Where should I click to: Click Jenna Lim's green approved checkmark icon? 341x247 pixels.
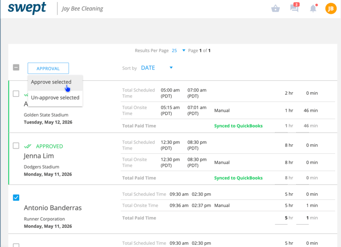(x=28, y=146)
